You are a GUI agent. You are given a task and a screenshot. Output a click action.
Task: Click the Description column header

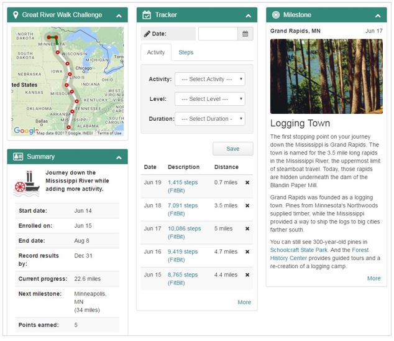click(184, 167)
